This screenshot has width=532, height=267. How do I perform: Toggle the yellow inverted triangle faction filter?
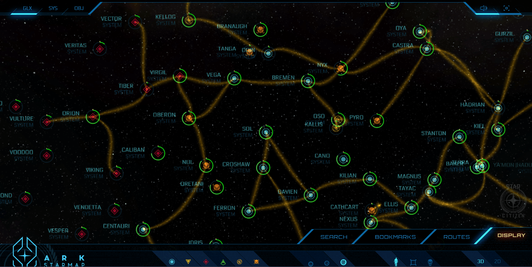188,262
